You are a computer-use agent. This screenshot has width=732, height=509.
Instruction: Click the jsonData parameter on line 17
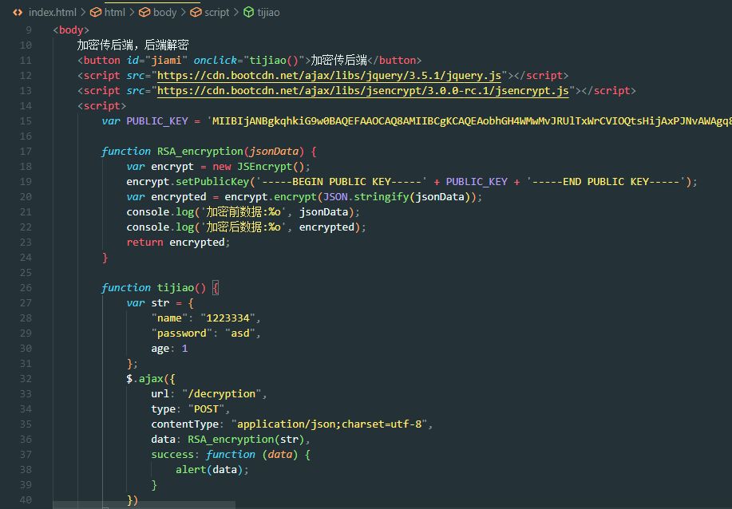pos(274,152)
